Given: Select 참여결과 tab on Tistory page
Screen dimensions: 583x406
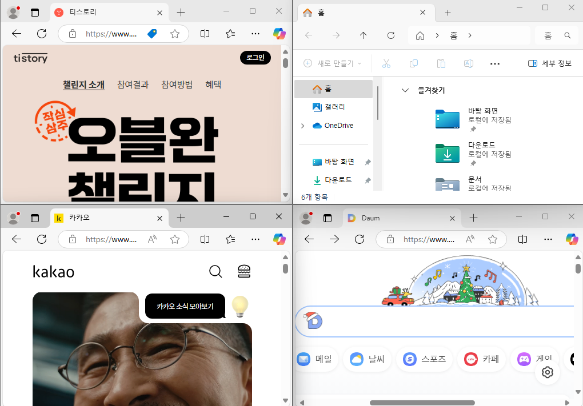Looking at the screenshot, I should click(x=133, y=85).
